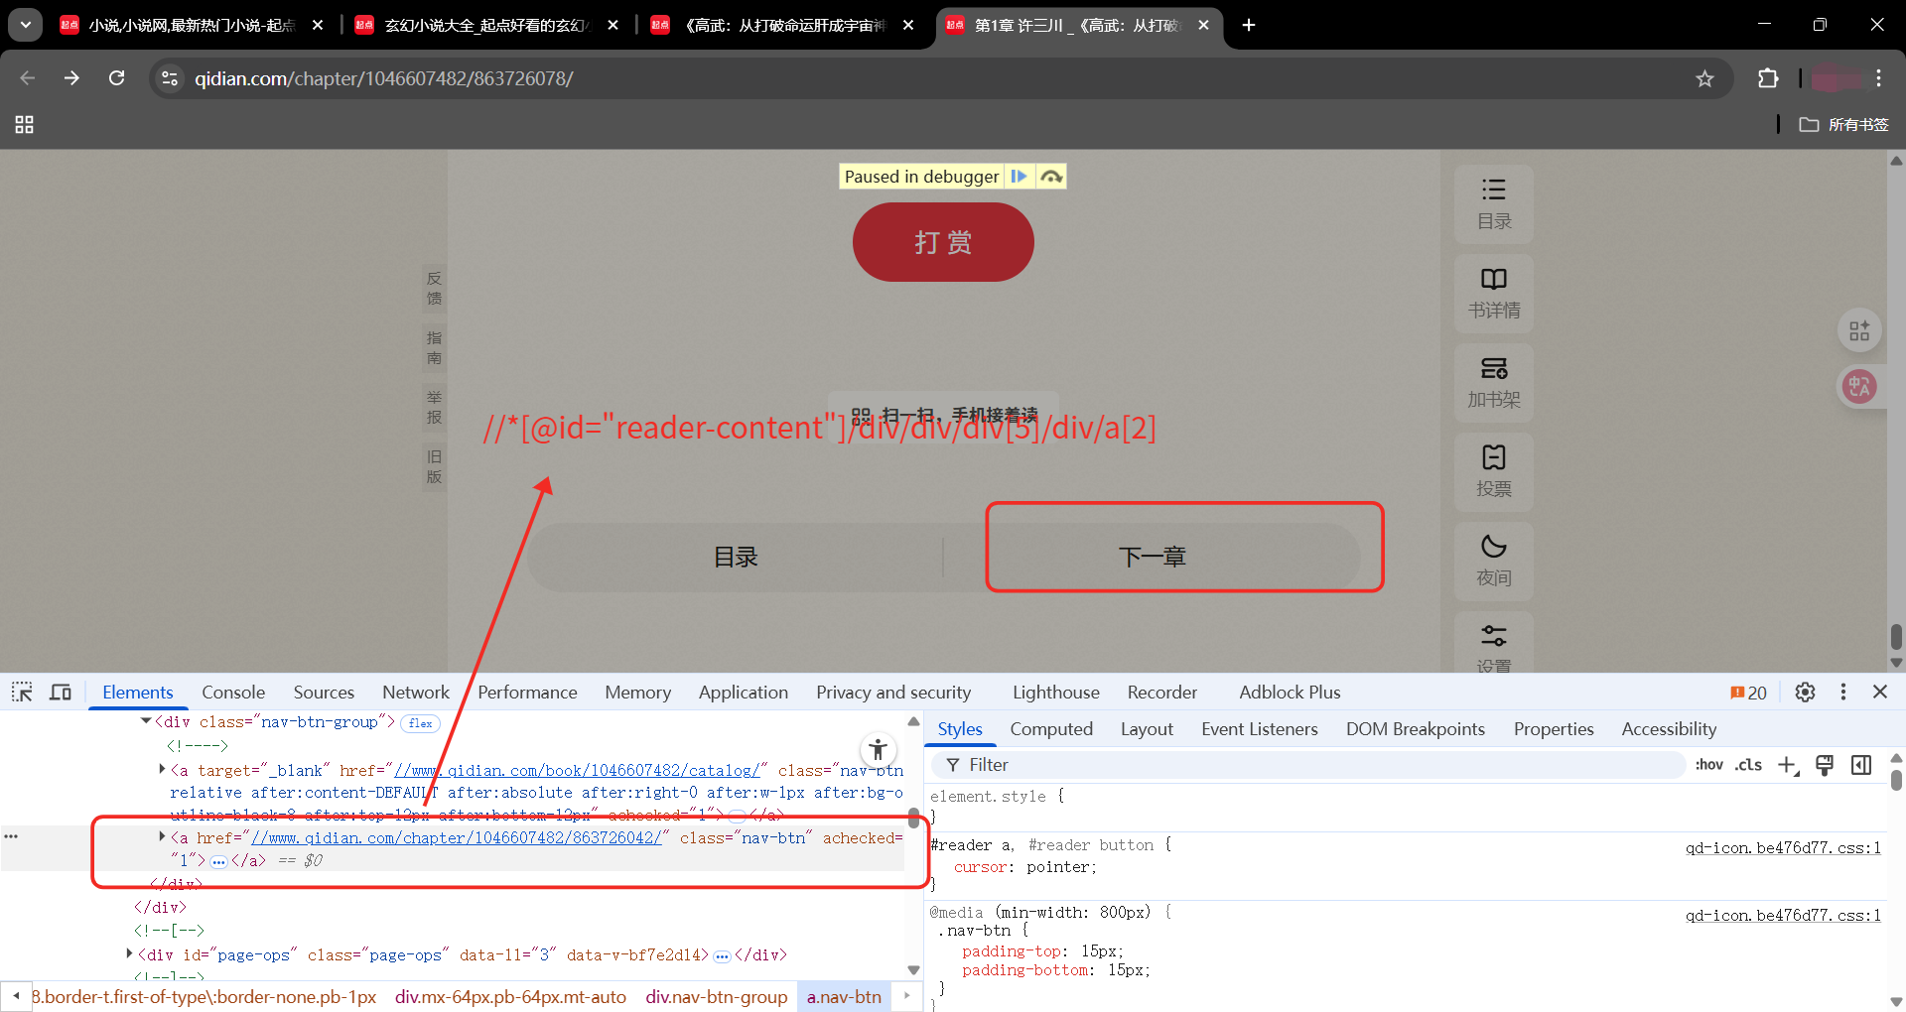The width and height of the screenshot is (1906, 1012).
Task: Activate the inspect element picker
Action: click(x=22, y=692)
